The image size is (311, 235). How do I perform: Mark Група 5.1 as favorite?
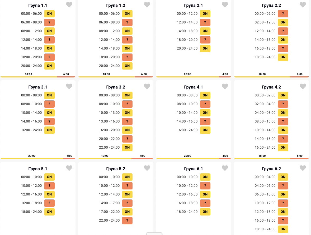69,168
